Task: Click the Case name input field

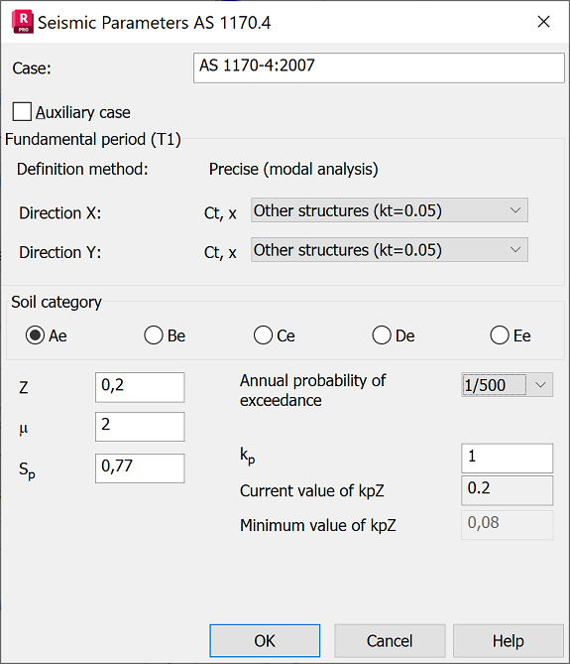Action: (379, 67)
